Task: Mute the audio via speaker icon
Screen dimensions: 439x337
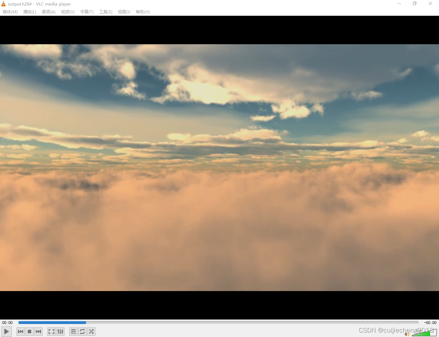Action: coord(407,334)
